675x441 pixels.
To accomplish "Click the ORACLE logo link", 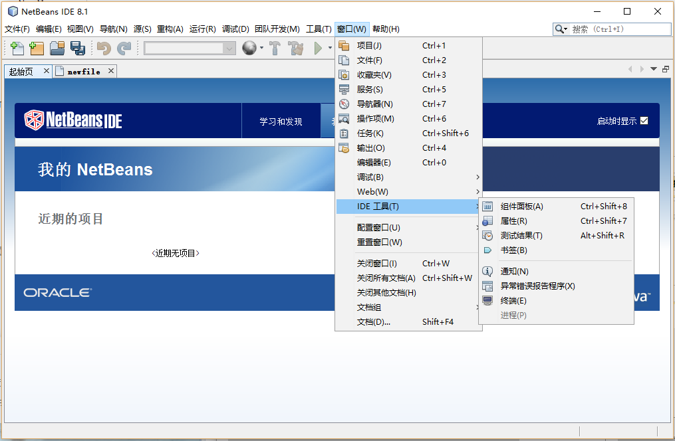I will tap(58, 293).
